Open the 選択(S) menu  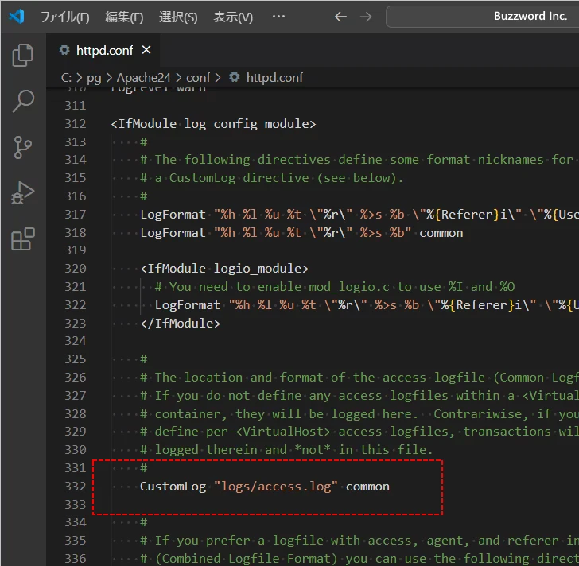click(x=178, y=17)
